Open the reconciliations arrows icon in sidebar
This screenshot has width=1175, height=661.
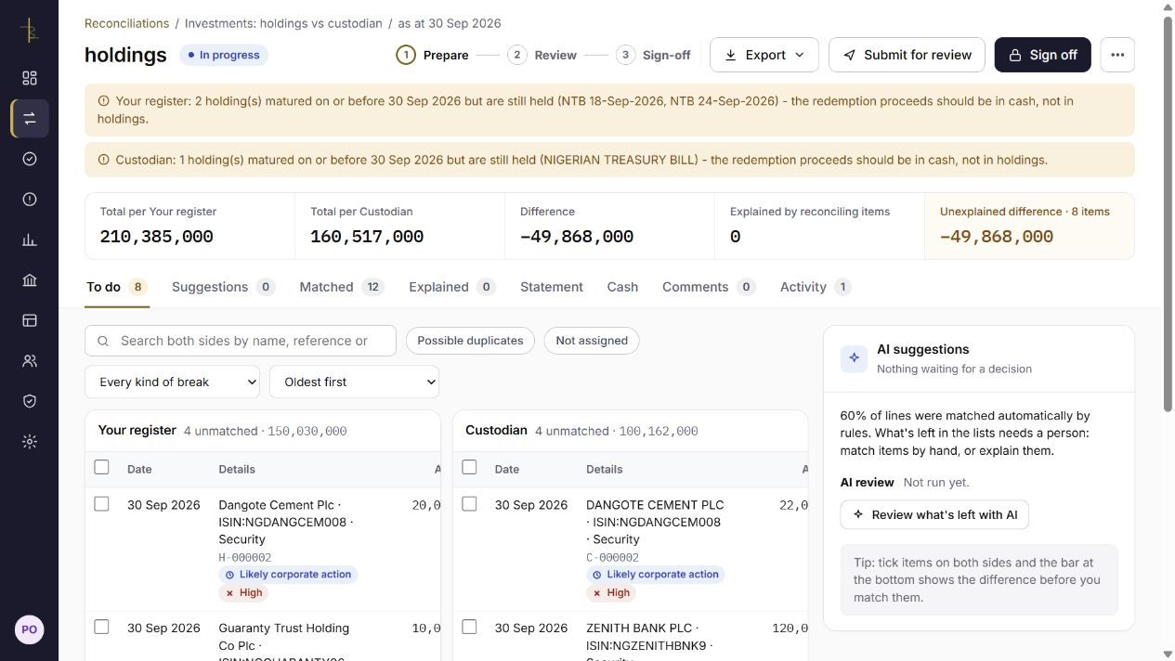click(30, 119)
